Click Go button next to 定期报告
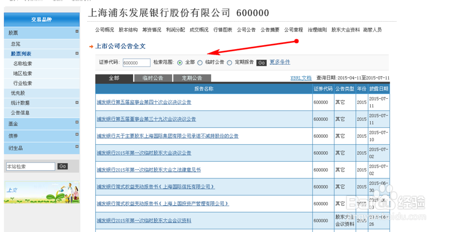Image resolution: width=451 pixels, height=232 pixels. [262, 63]
